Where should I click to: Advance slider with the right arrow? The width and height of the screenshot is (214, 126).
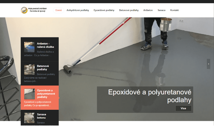coord(208,64)
